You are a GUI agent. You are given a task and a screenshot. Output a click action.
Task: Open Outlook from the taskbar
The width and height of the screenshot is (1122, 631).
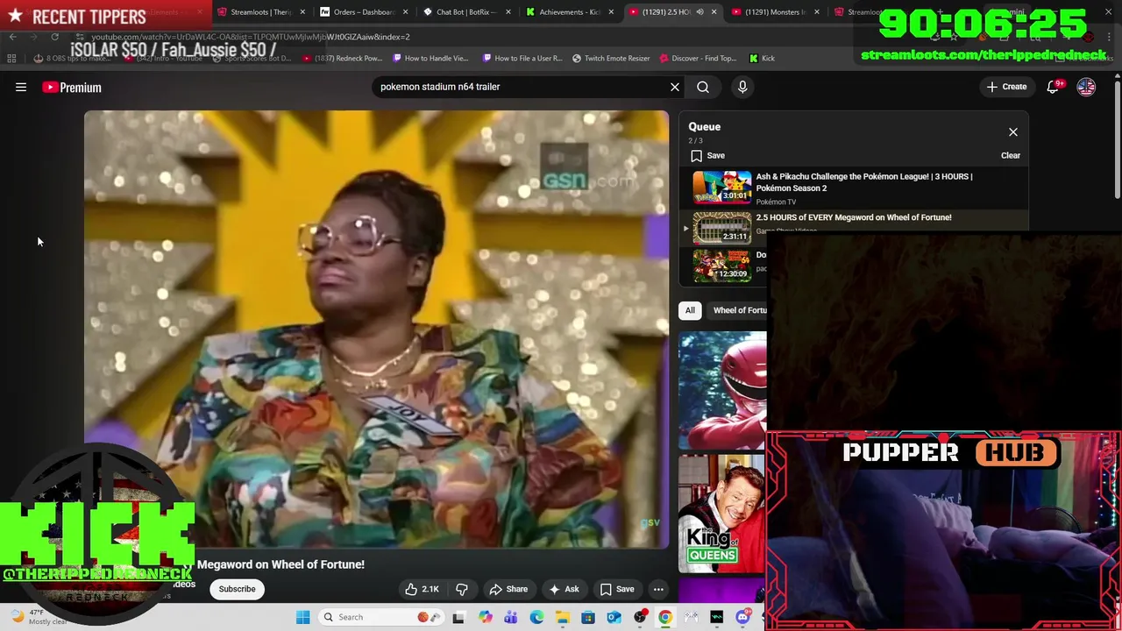point(614,618)
